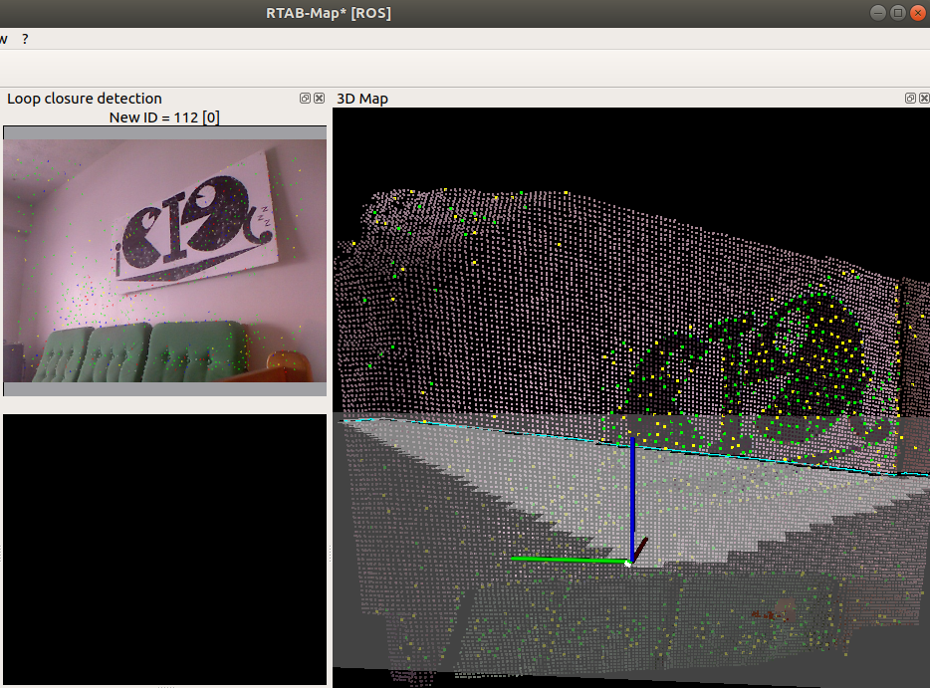The height and width of the screenshot is (688, 930).
Task: Click the splitter between the two panels
Action: [330, 398]
